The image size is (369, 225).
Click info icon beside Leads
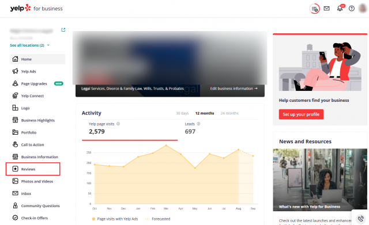tap(198, 124)
